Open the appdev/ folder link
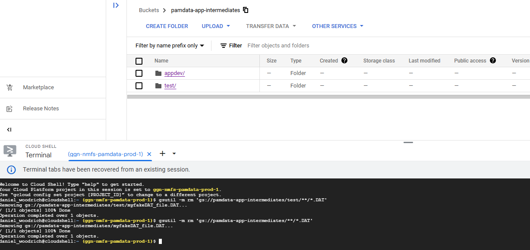Viewport: 530px width, 250px height. click(174, 73)
